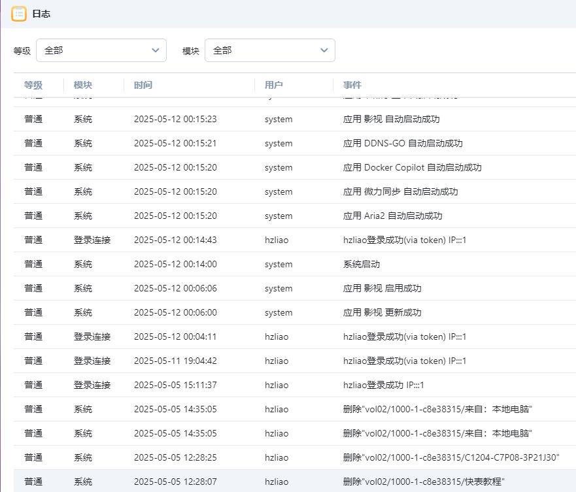Select the 微力同步 自动启动成功 log row
Viewport: 576px width, 492px height.
pyautogui.click(x=400, y=192)
